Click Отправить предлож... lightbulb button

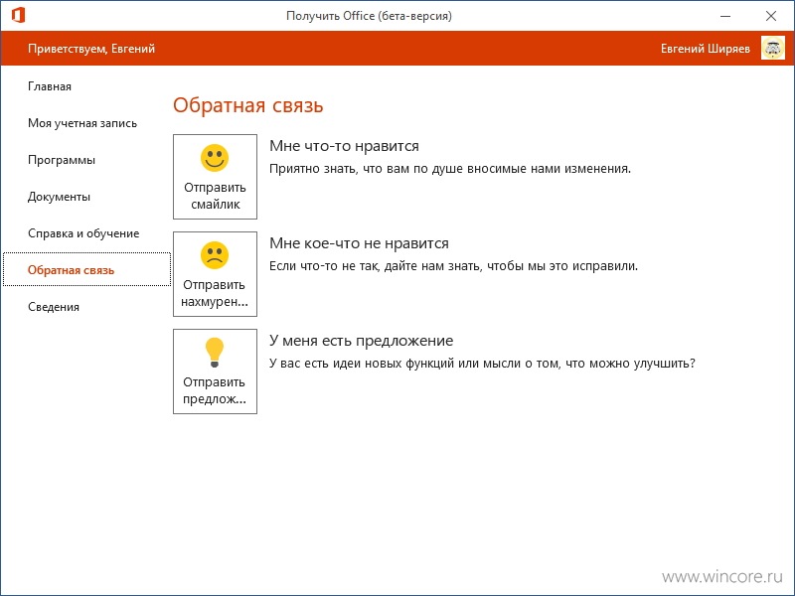tap(215, 372)
